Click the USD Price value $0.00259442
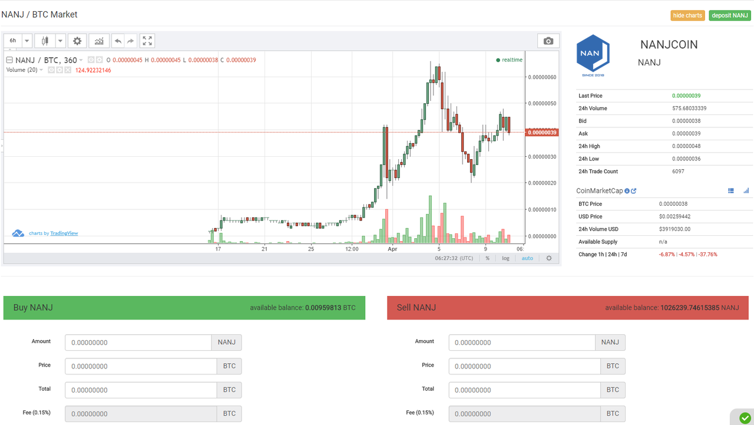 click(x=675, y=216)
